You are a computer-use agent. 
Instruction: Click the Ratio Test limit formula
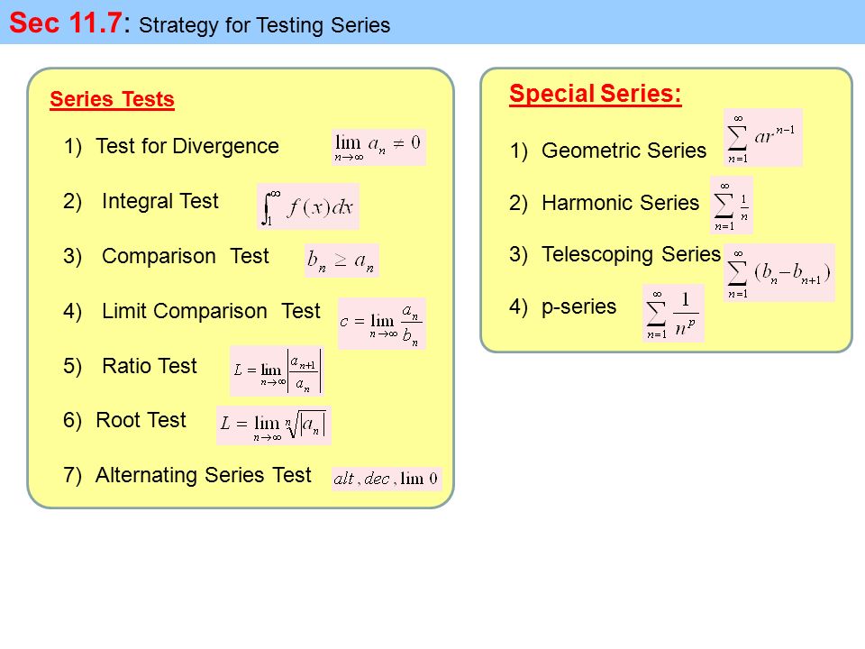277,370
